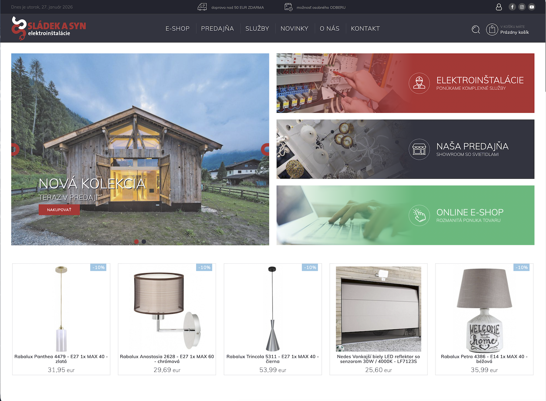Open the Elektroinštalácie services banner

[x=405, y=83]
